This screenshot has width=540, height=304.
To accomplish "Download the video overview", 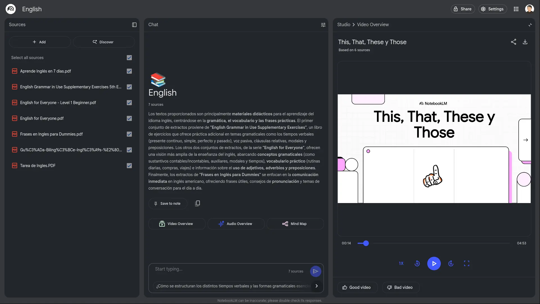I will point(525,42).
